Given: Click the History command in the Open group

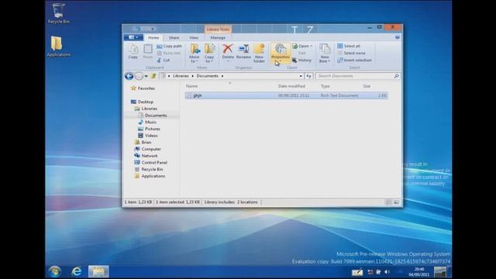Looking at the screenshot, I should (301, 60).
